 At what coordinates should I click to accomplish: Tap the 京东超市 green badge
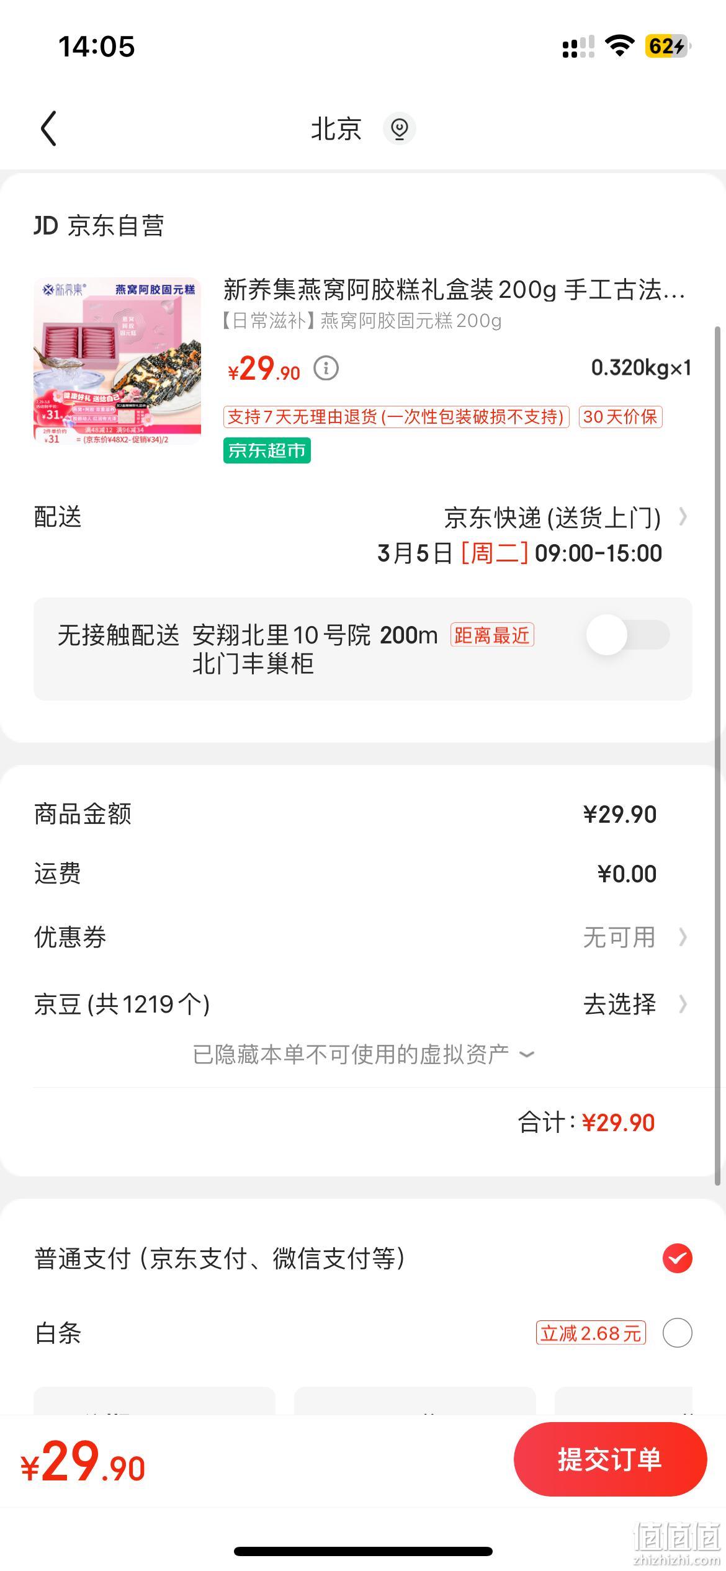coord(267,450)
